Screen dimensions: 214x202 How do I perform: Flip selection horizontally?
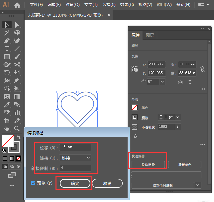[180, 82]
